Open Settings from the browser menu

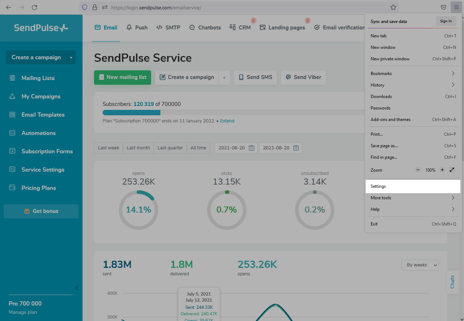click(378, 186)
